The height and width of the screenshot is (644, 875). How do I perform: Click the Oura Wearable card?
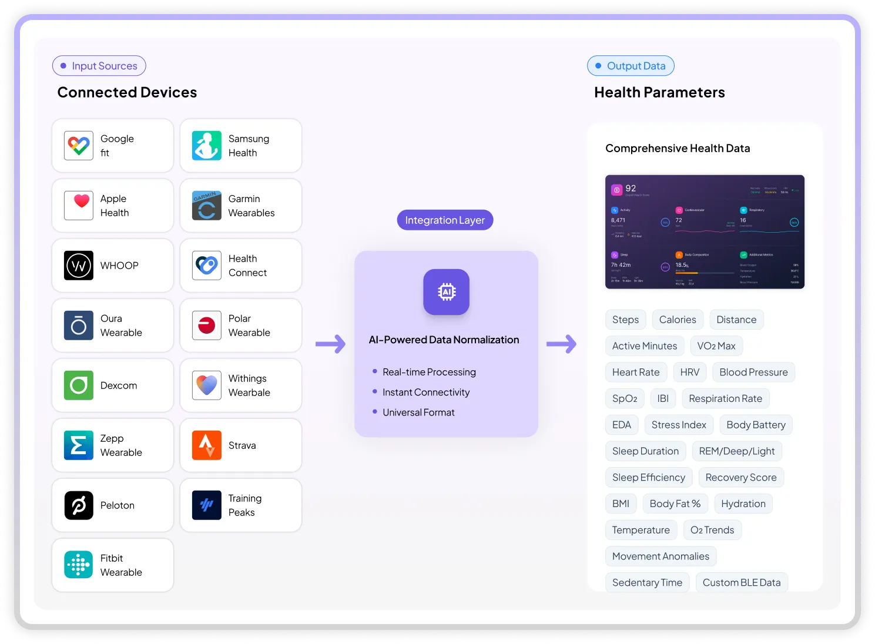113,326
